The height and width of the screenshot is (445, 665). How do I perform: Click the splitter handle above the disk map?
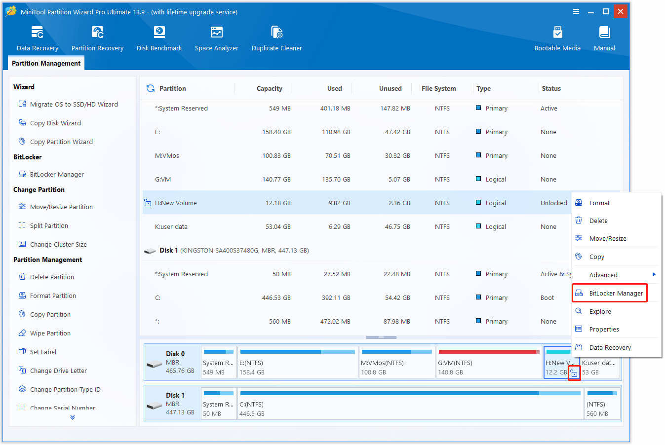pyautogui.click(x=381, y=337)
